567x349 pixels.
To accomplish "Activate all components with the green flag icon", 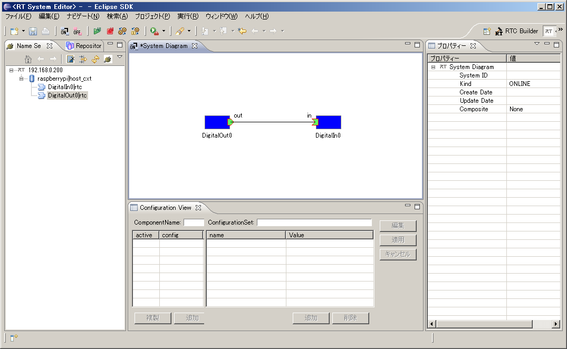I will 97,32.
